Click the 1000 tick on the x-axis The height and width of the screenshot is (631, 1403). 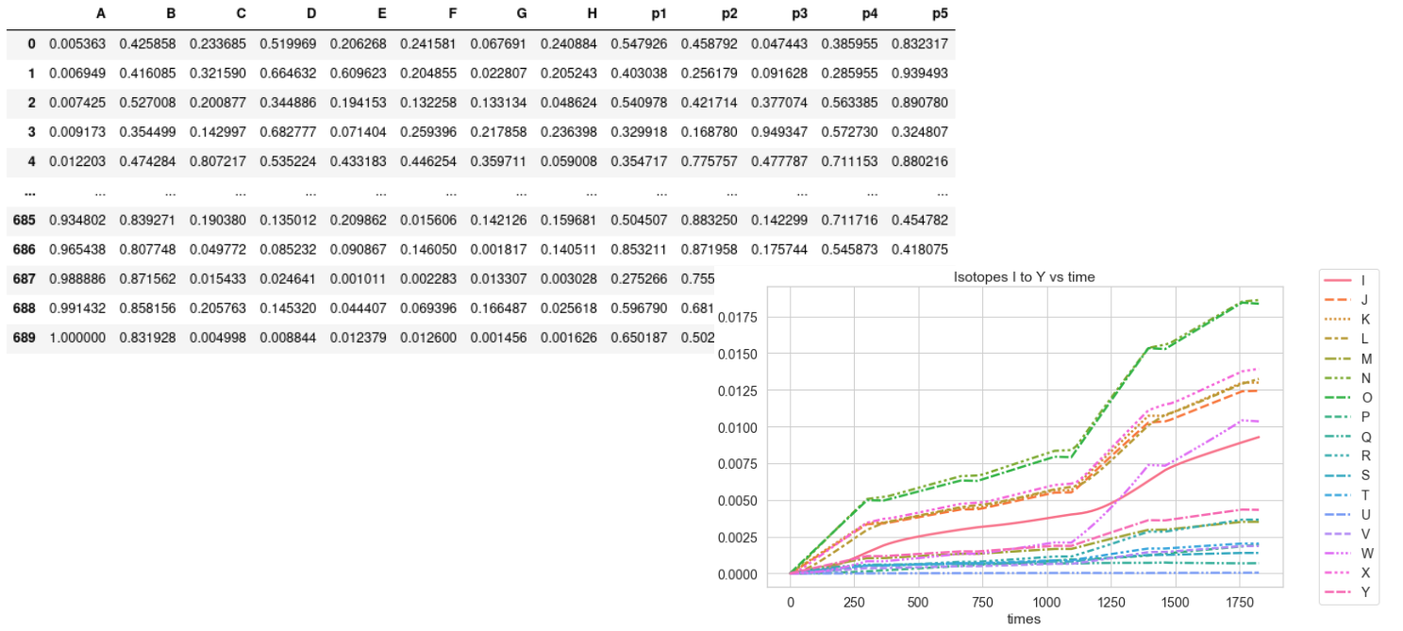tap(1046, 601)
